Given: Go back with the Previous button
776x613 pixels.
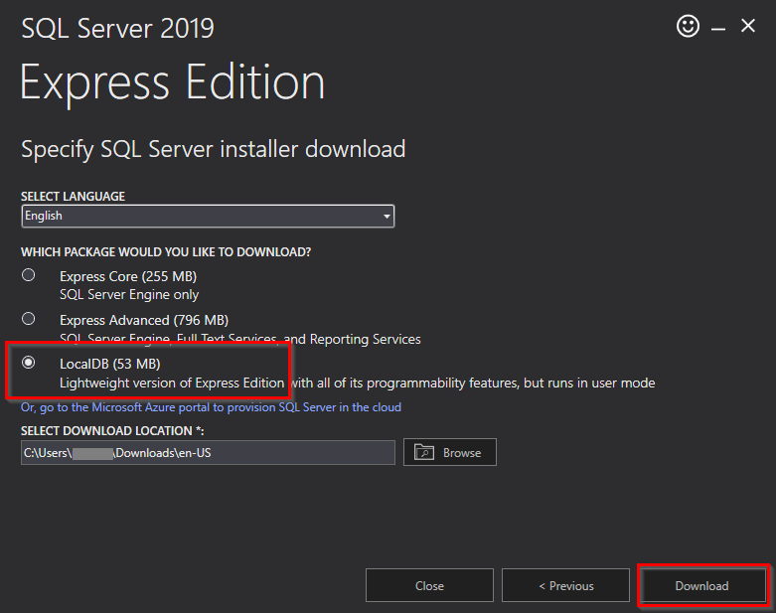Looking at the screenshot, I should coord(565,586).
